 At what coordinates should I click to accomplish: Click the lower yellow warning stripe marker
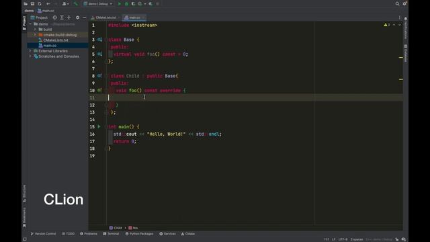[x=401, y=79]
